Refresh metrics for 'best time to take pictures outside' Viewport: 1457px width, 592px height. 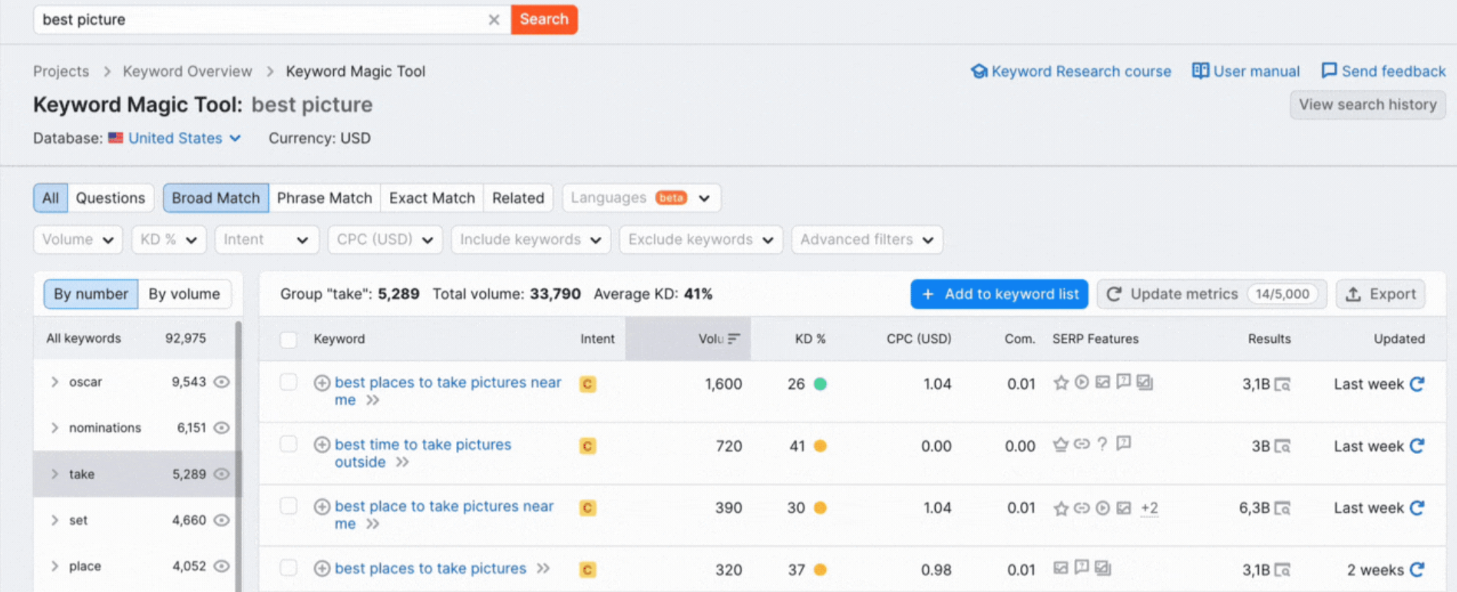click(x=1417, y=446)
